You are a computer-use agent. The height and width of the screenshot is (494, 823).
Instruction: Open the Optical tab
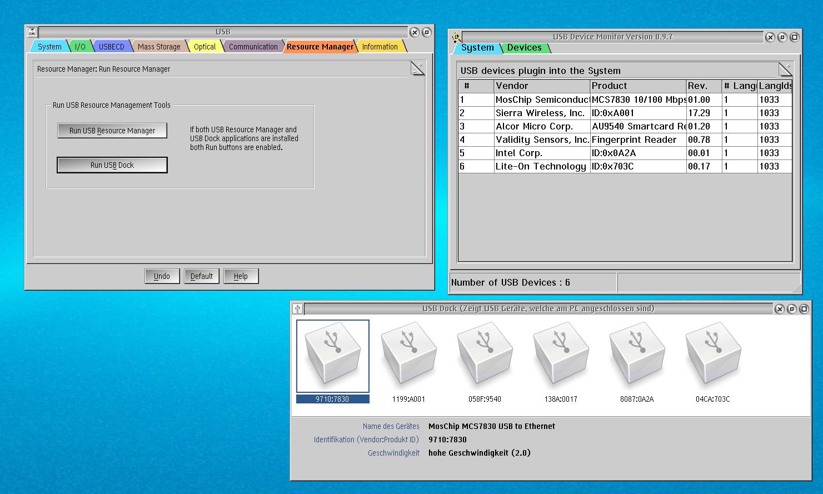[x=204, y=47]
